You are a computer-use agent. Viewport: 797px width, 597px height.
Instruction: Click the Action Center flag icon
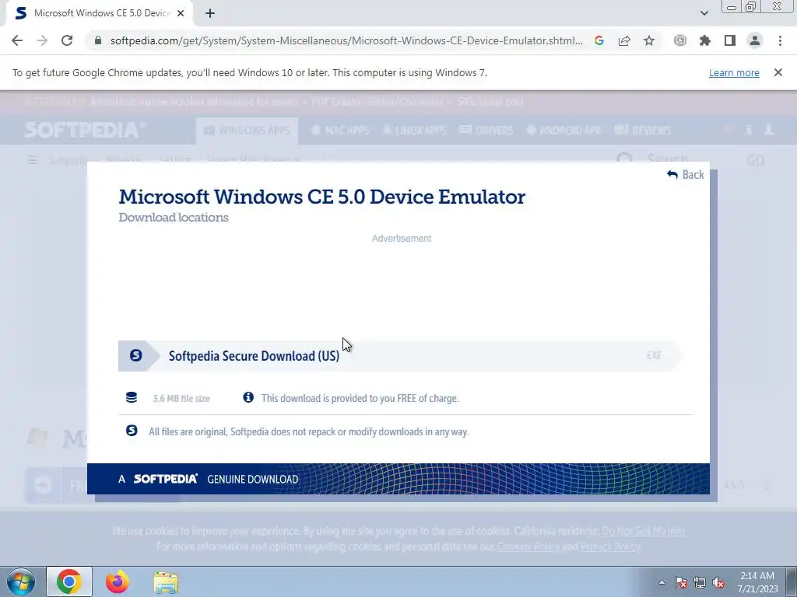(681, 583)
